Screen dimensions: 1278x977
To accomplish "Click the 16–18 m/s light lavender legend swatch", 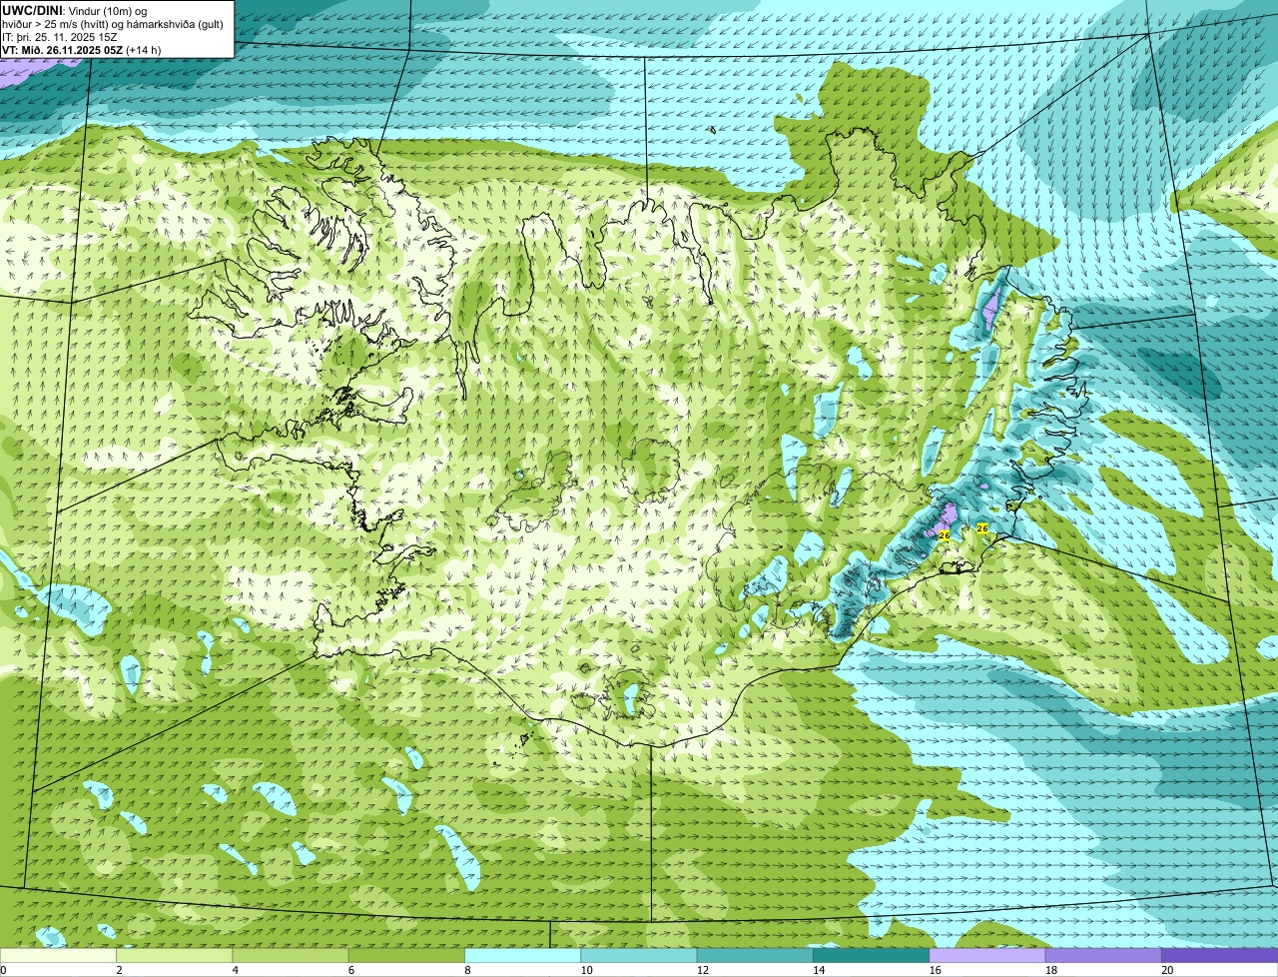I will pyautogui.click(x=987, y=955).
